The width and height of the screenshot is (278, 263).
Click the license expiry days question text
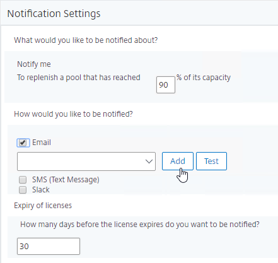pos(140,225)
